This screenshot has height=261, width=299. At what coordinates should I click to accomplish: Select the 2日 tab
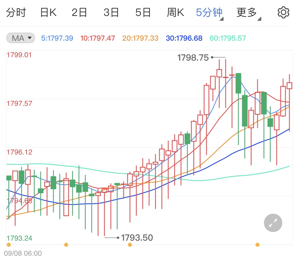click(79, 12)
